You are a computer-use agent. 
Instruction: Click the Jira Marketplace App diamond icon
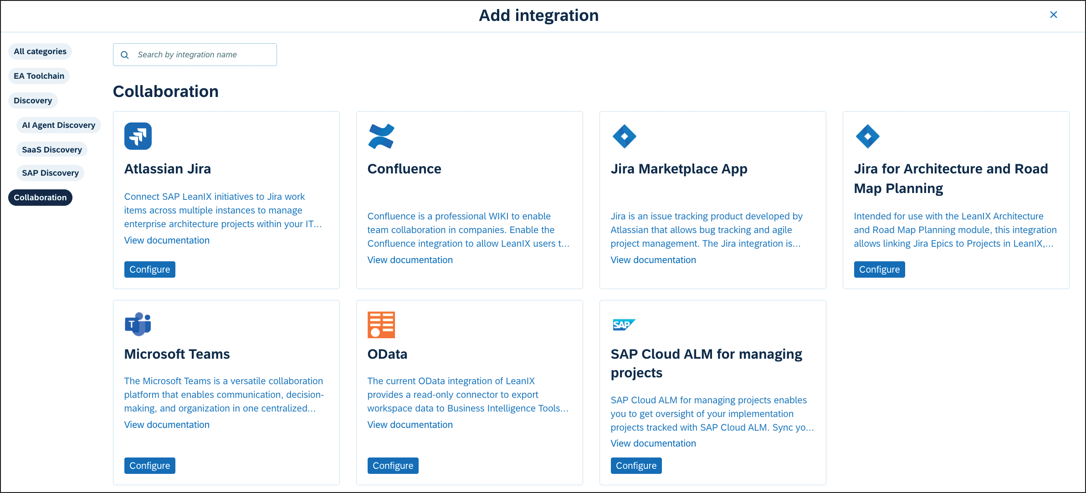point(624,136)
